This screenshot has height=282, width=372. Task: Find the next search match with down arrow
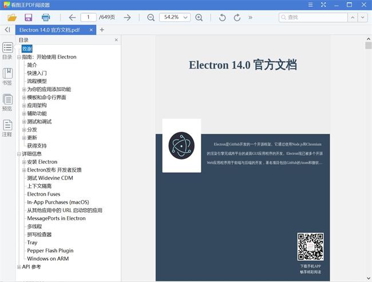click(362, 17)
